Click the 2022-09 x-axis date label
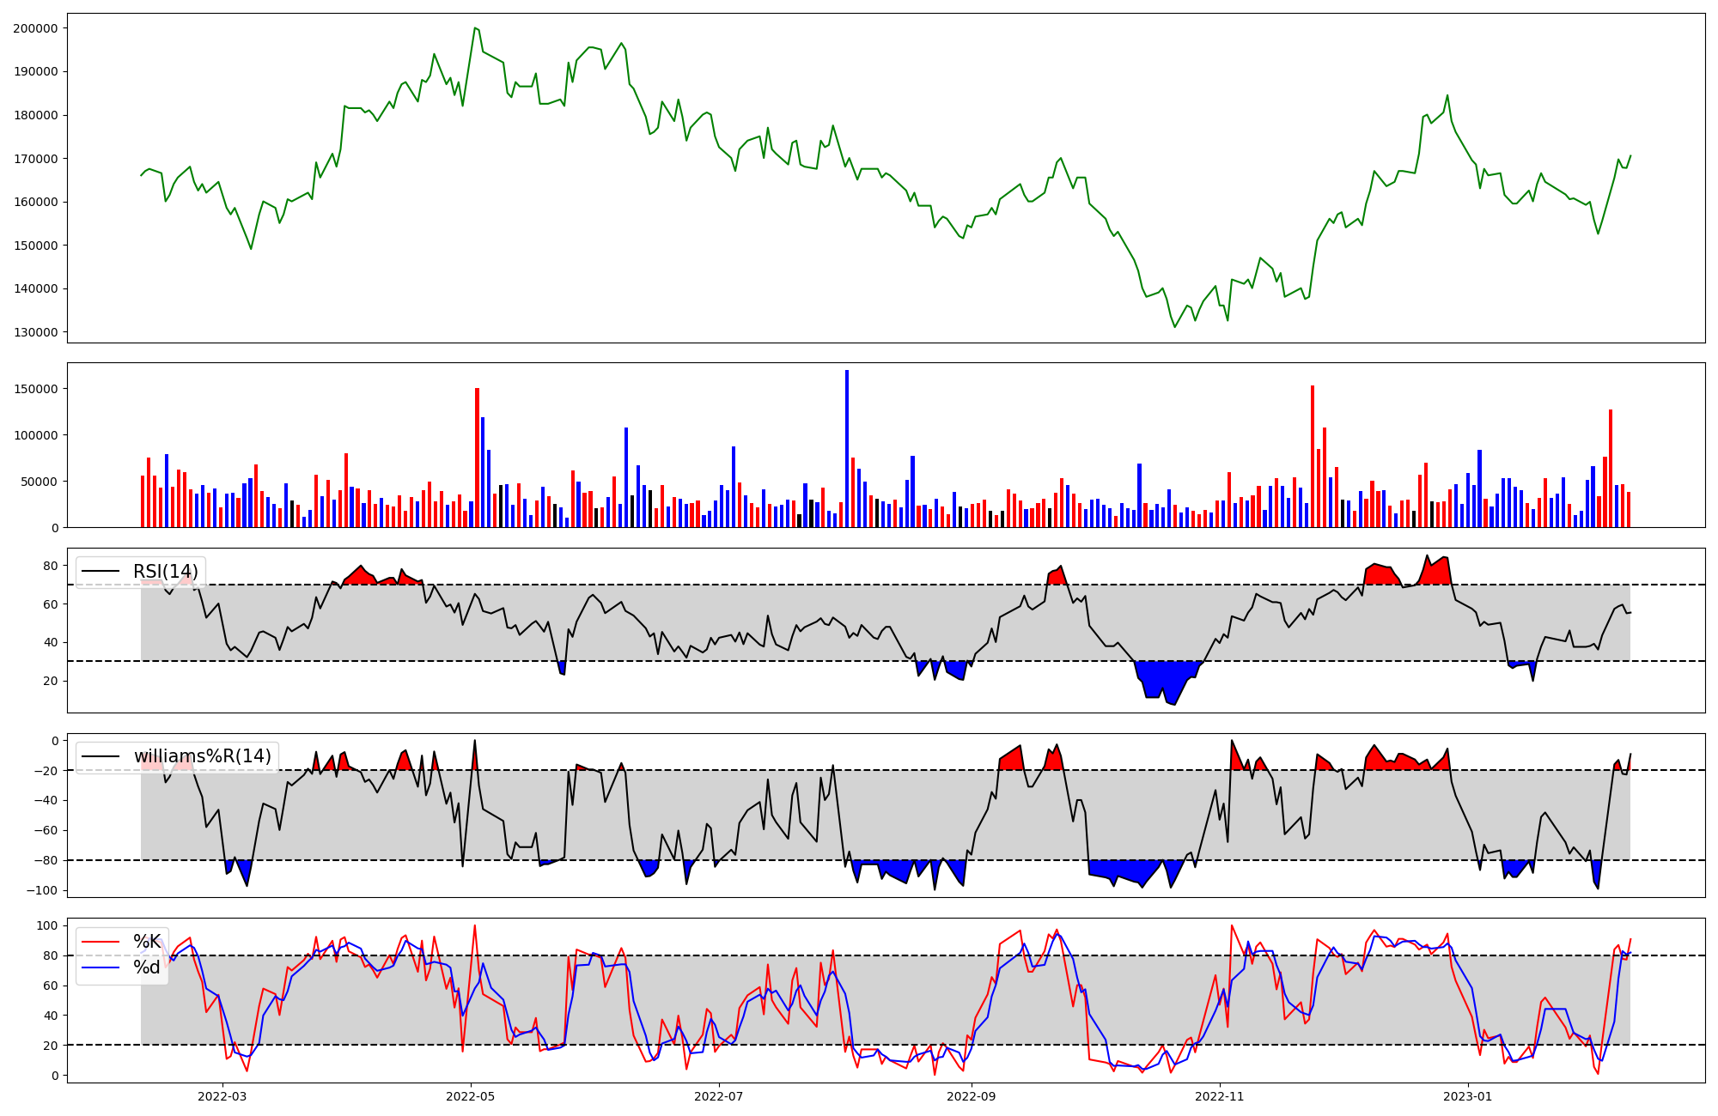1718x1116 pixels. pos(971,1096)
